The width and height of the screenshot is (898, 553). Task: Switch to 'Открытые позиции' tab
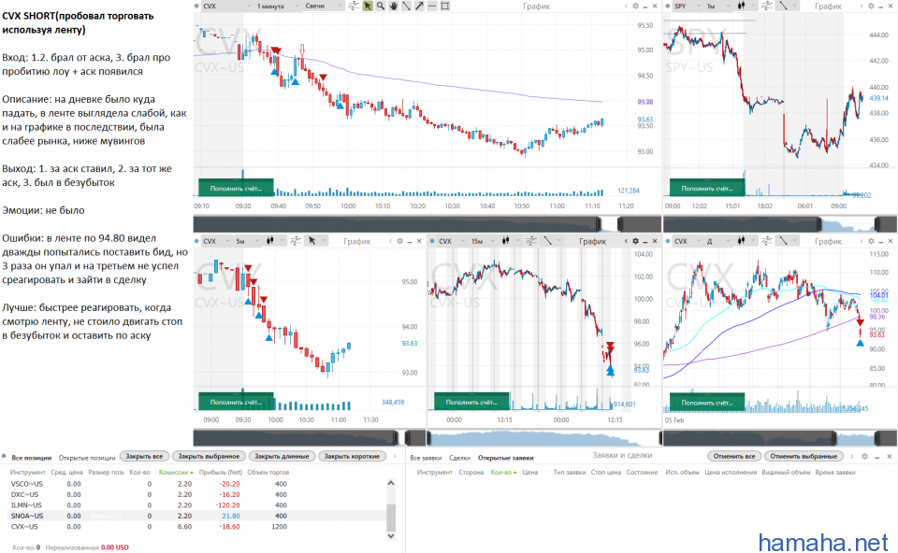(87, 458)
